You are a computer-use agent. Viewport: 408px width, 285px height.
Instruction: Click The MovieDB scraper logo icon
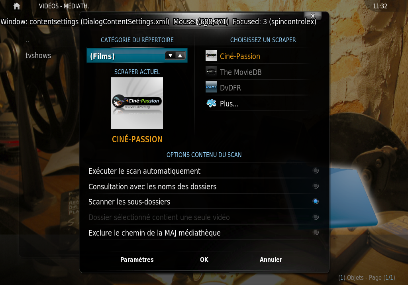[211, 71]
